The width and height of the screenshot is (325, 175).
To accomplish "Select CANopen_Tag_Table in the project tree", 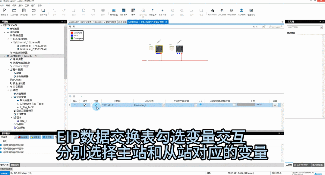I will [x=32, y=104].
